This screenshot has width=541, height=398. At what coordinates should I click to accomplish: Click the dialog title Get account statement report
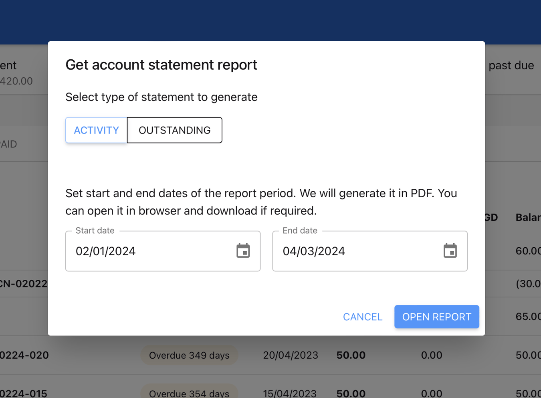coord(161,65)
